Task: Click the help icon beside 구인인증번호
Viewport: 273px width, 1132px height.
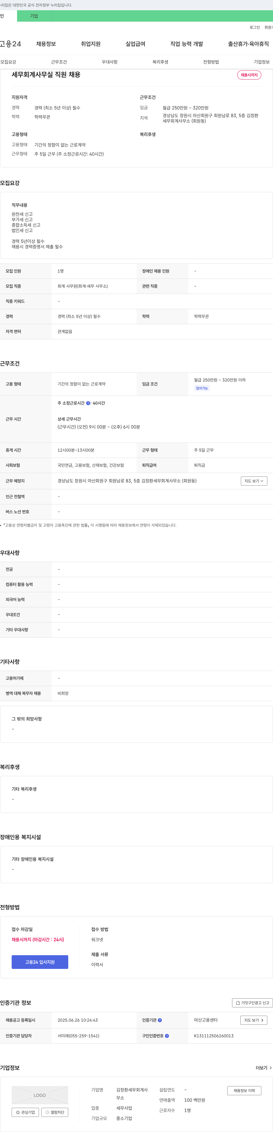Action: tap(167, 1036)
